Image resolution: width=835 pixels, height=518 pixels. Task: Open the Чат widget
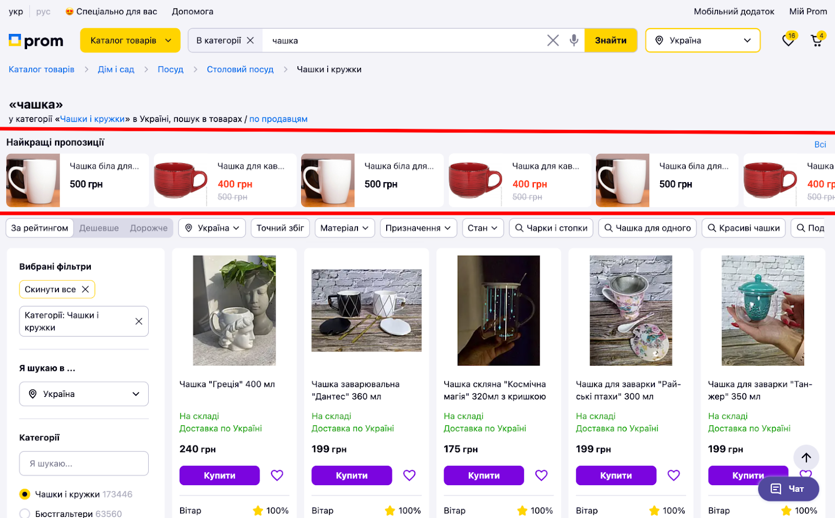788,489
